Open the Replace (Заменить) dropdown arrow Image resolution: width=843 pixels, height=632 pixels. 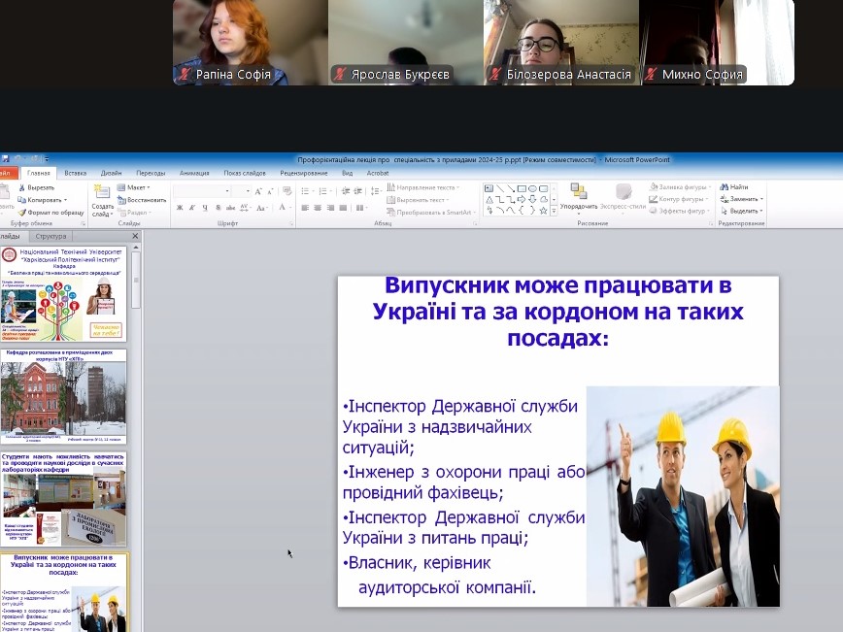click(x=762, y=199)
